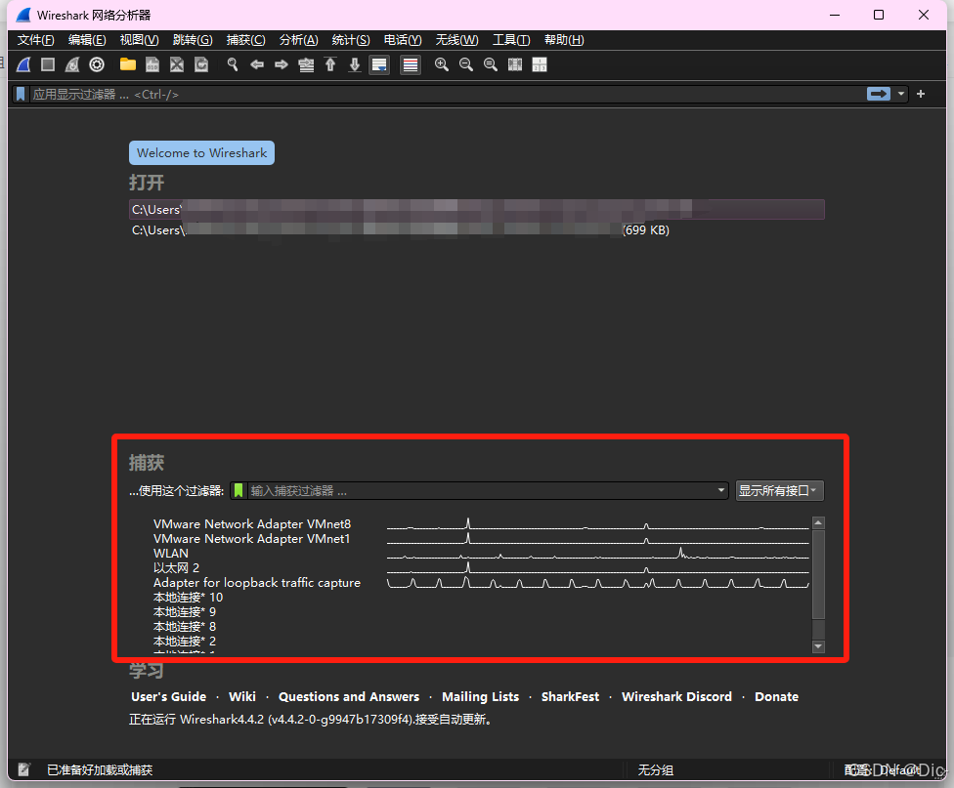Click the display filter bookmark icon
This screenshot has height=788, width=954.
coord(21,95)
